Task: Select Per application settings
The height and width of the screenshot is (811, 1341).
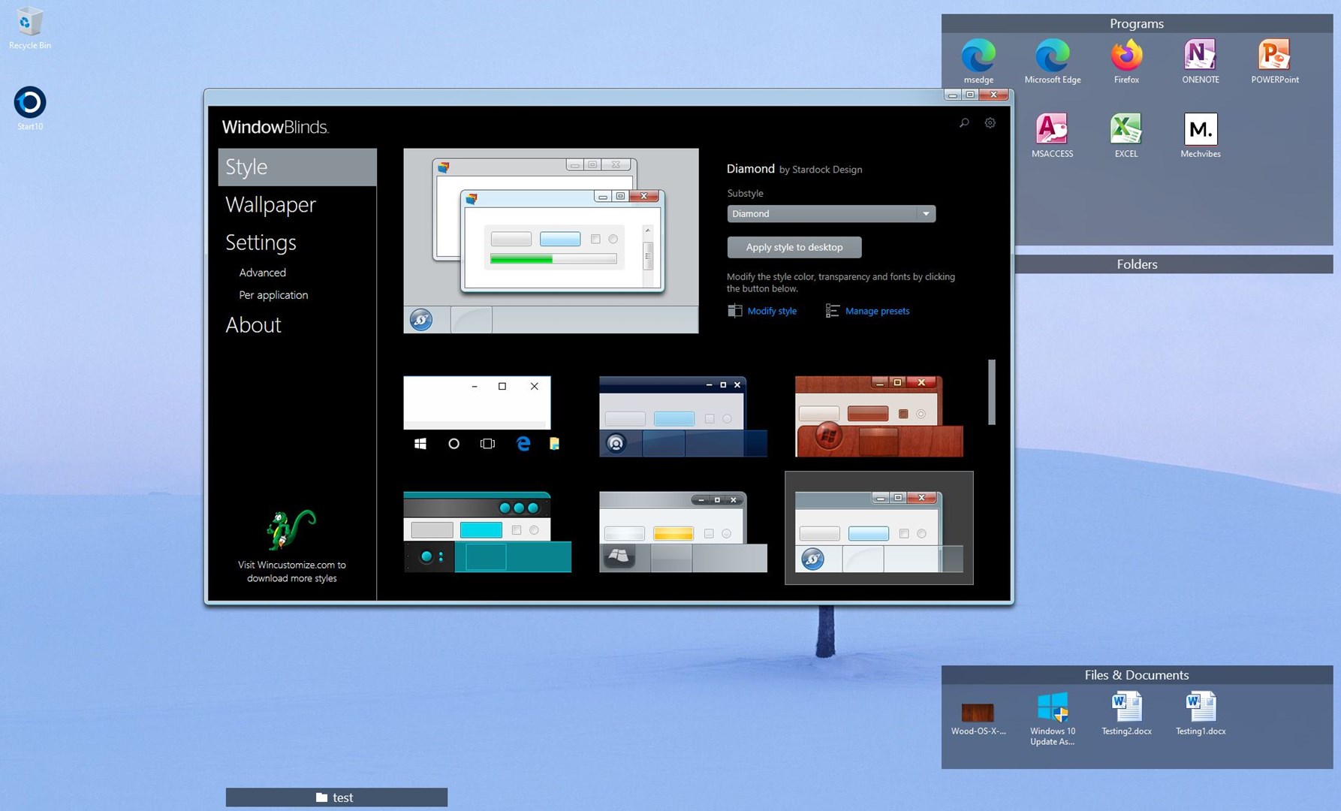Action: pos(273,295)
